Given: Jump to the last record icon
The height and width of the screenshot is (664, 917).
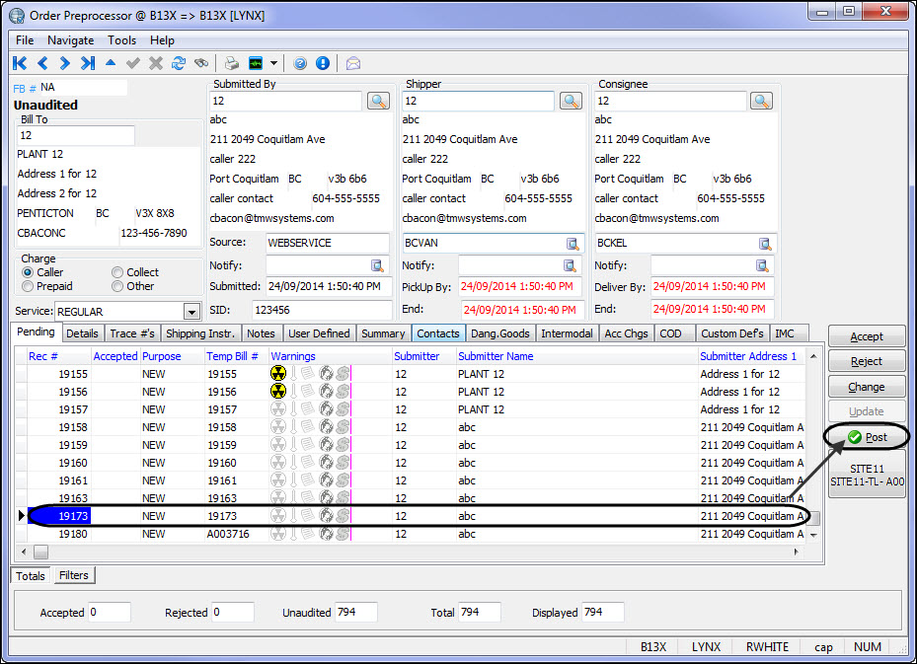Looking at the screenshot, I should pyautogui.click(x=88, y=63).
